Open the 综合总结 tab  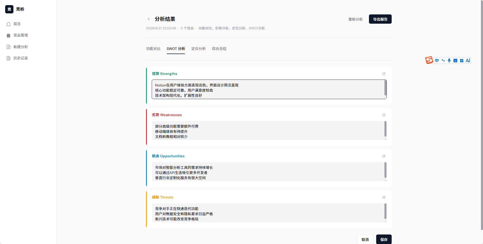219,49
